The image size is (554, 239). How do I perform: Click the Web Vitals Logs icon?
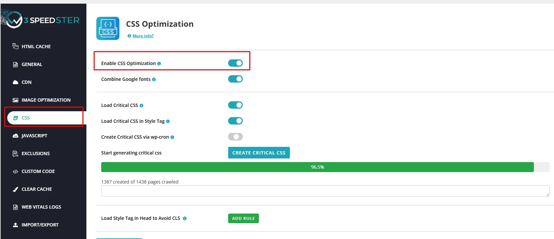click(15, 207)
